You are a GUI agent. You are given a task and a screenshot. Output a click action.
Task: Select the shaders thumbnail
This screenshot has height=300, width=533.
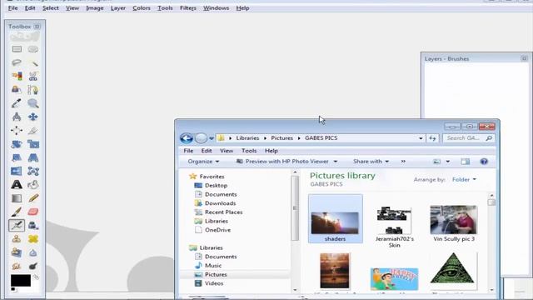point(335,218)
